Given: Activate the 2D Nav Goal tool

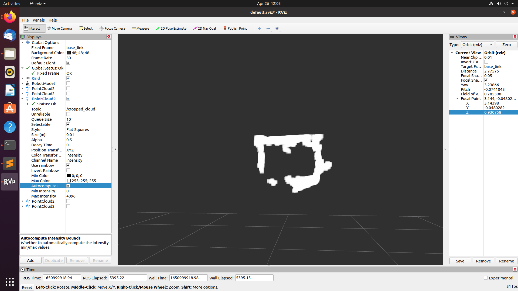Looking at the screenshot, I should pos(205,28).
